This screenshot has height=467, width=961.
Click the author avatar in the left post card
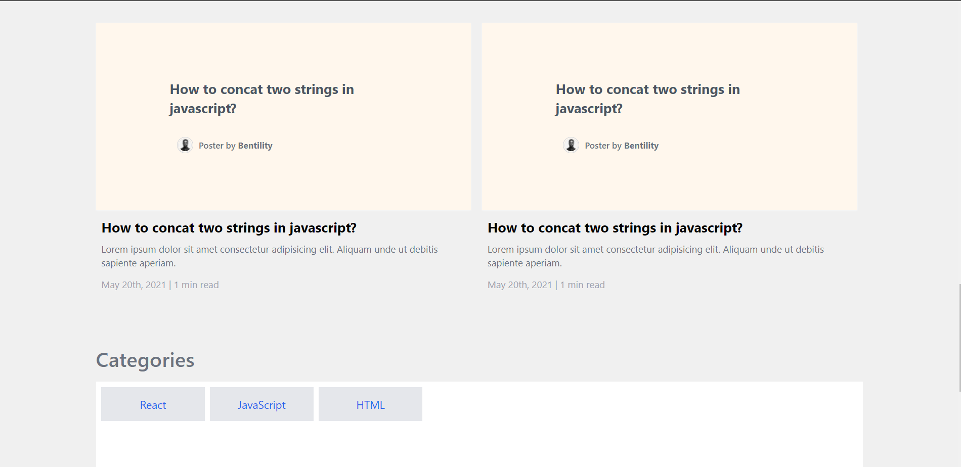click(185, 145)
